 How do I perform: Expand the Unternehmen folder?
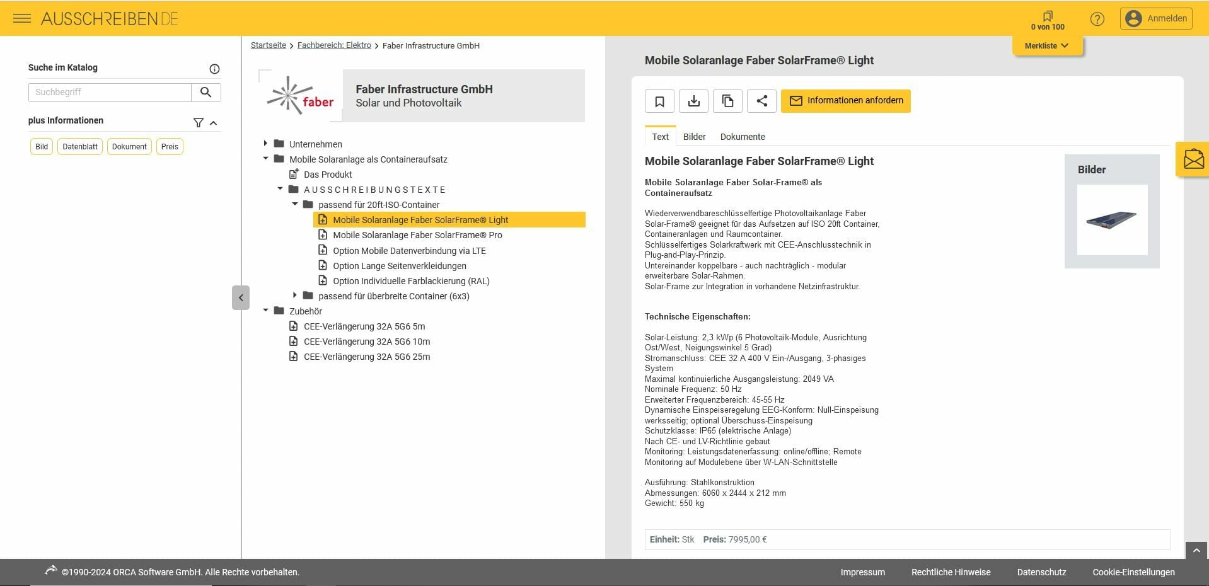(x=265, y=144)
